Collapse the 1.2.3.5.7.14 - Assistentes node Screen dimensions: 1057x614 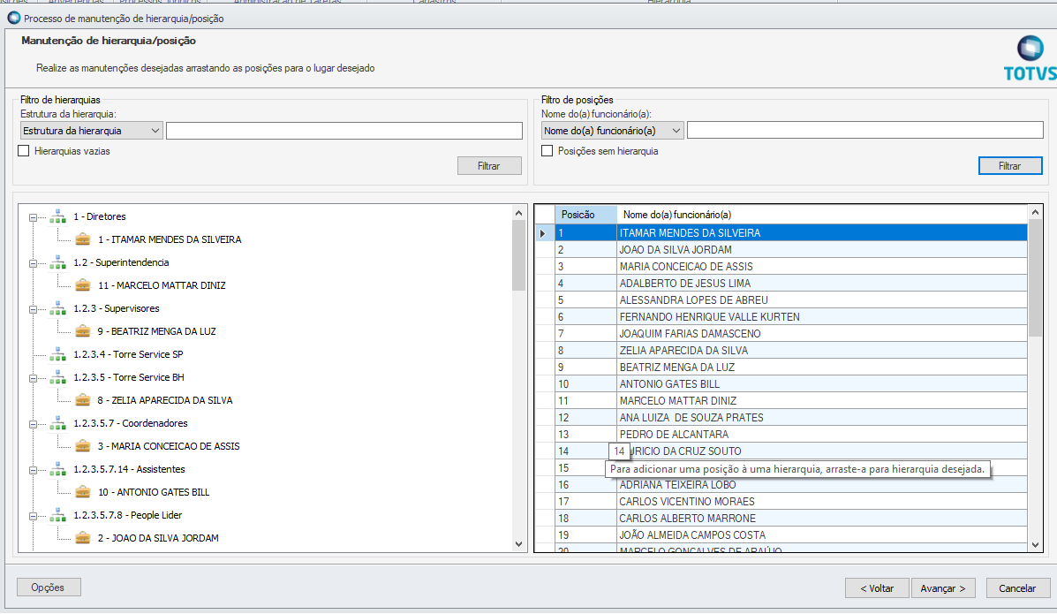[x=33, y=470]
